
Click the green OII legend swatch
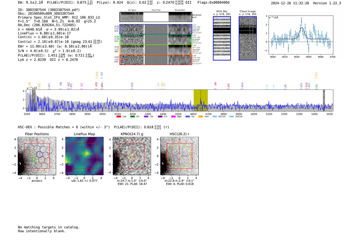132,116
